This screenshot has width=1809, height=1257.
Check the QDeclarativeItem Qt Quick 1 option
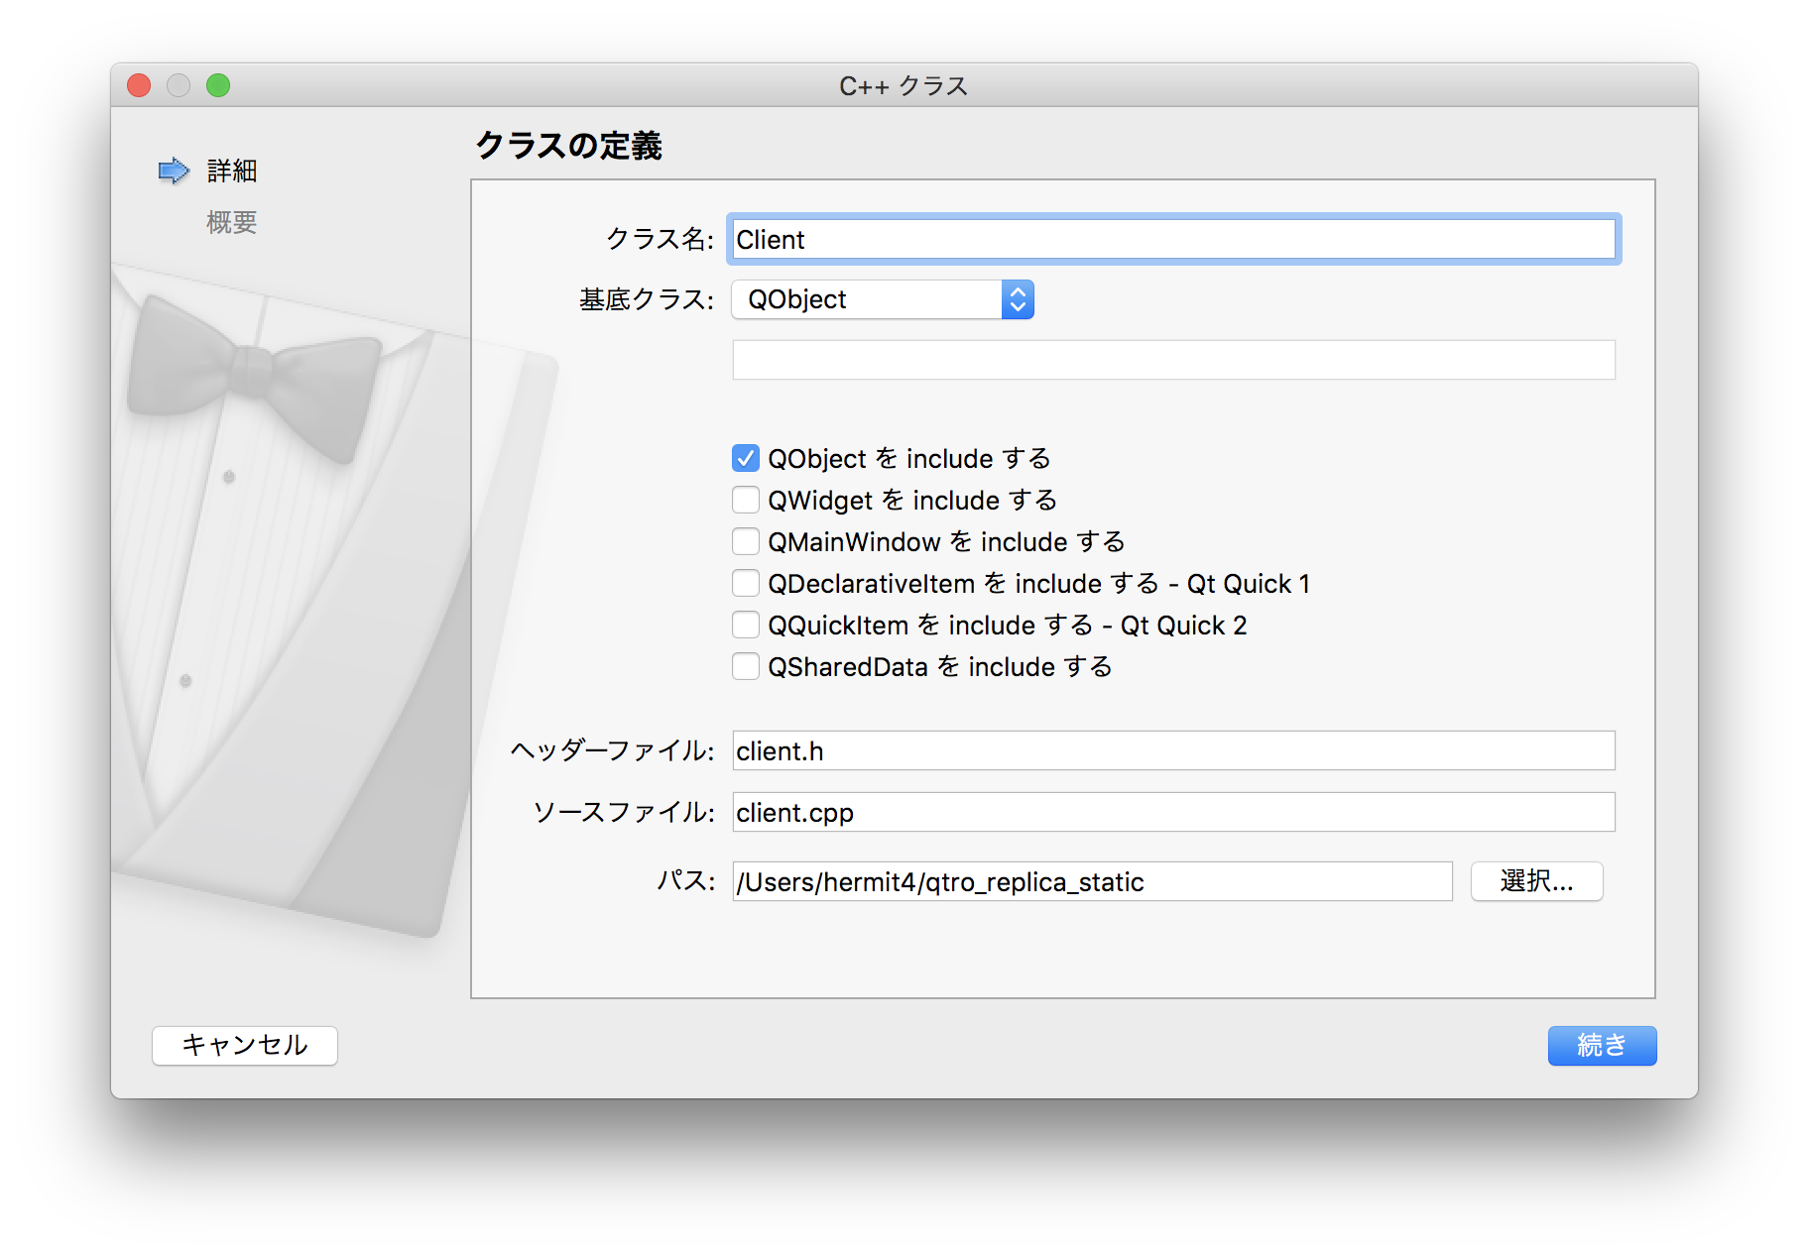tap(745, 583)
